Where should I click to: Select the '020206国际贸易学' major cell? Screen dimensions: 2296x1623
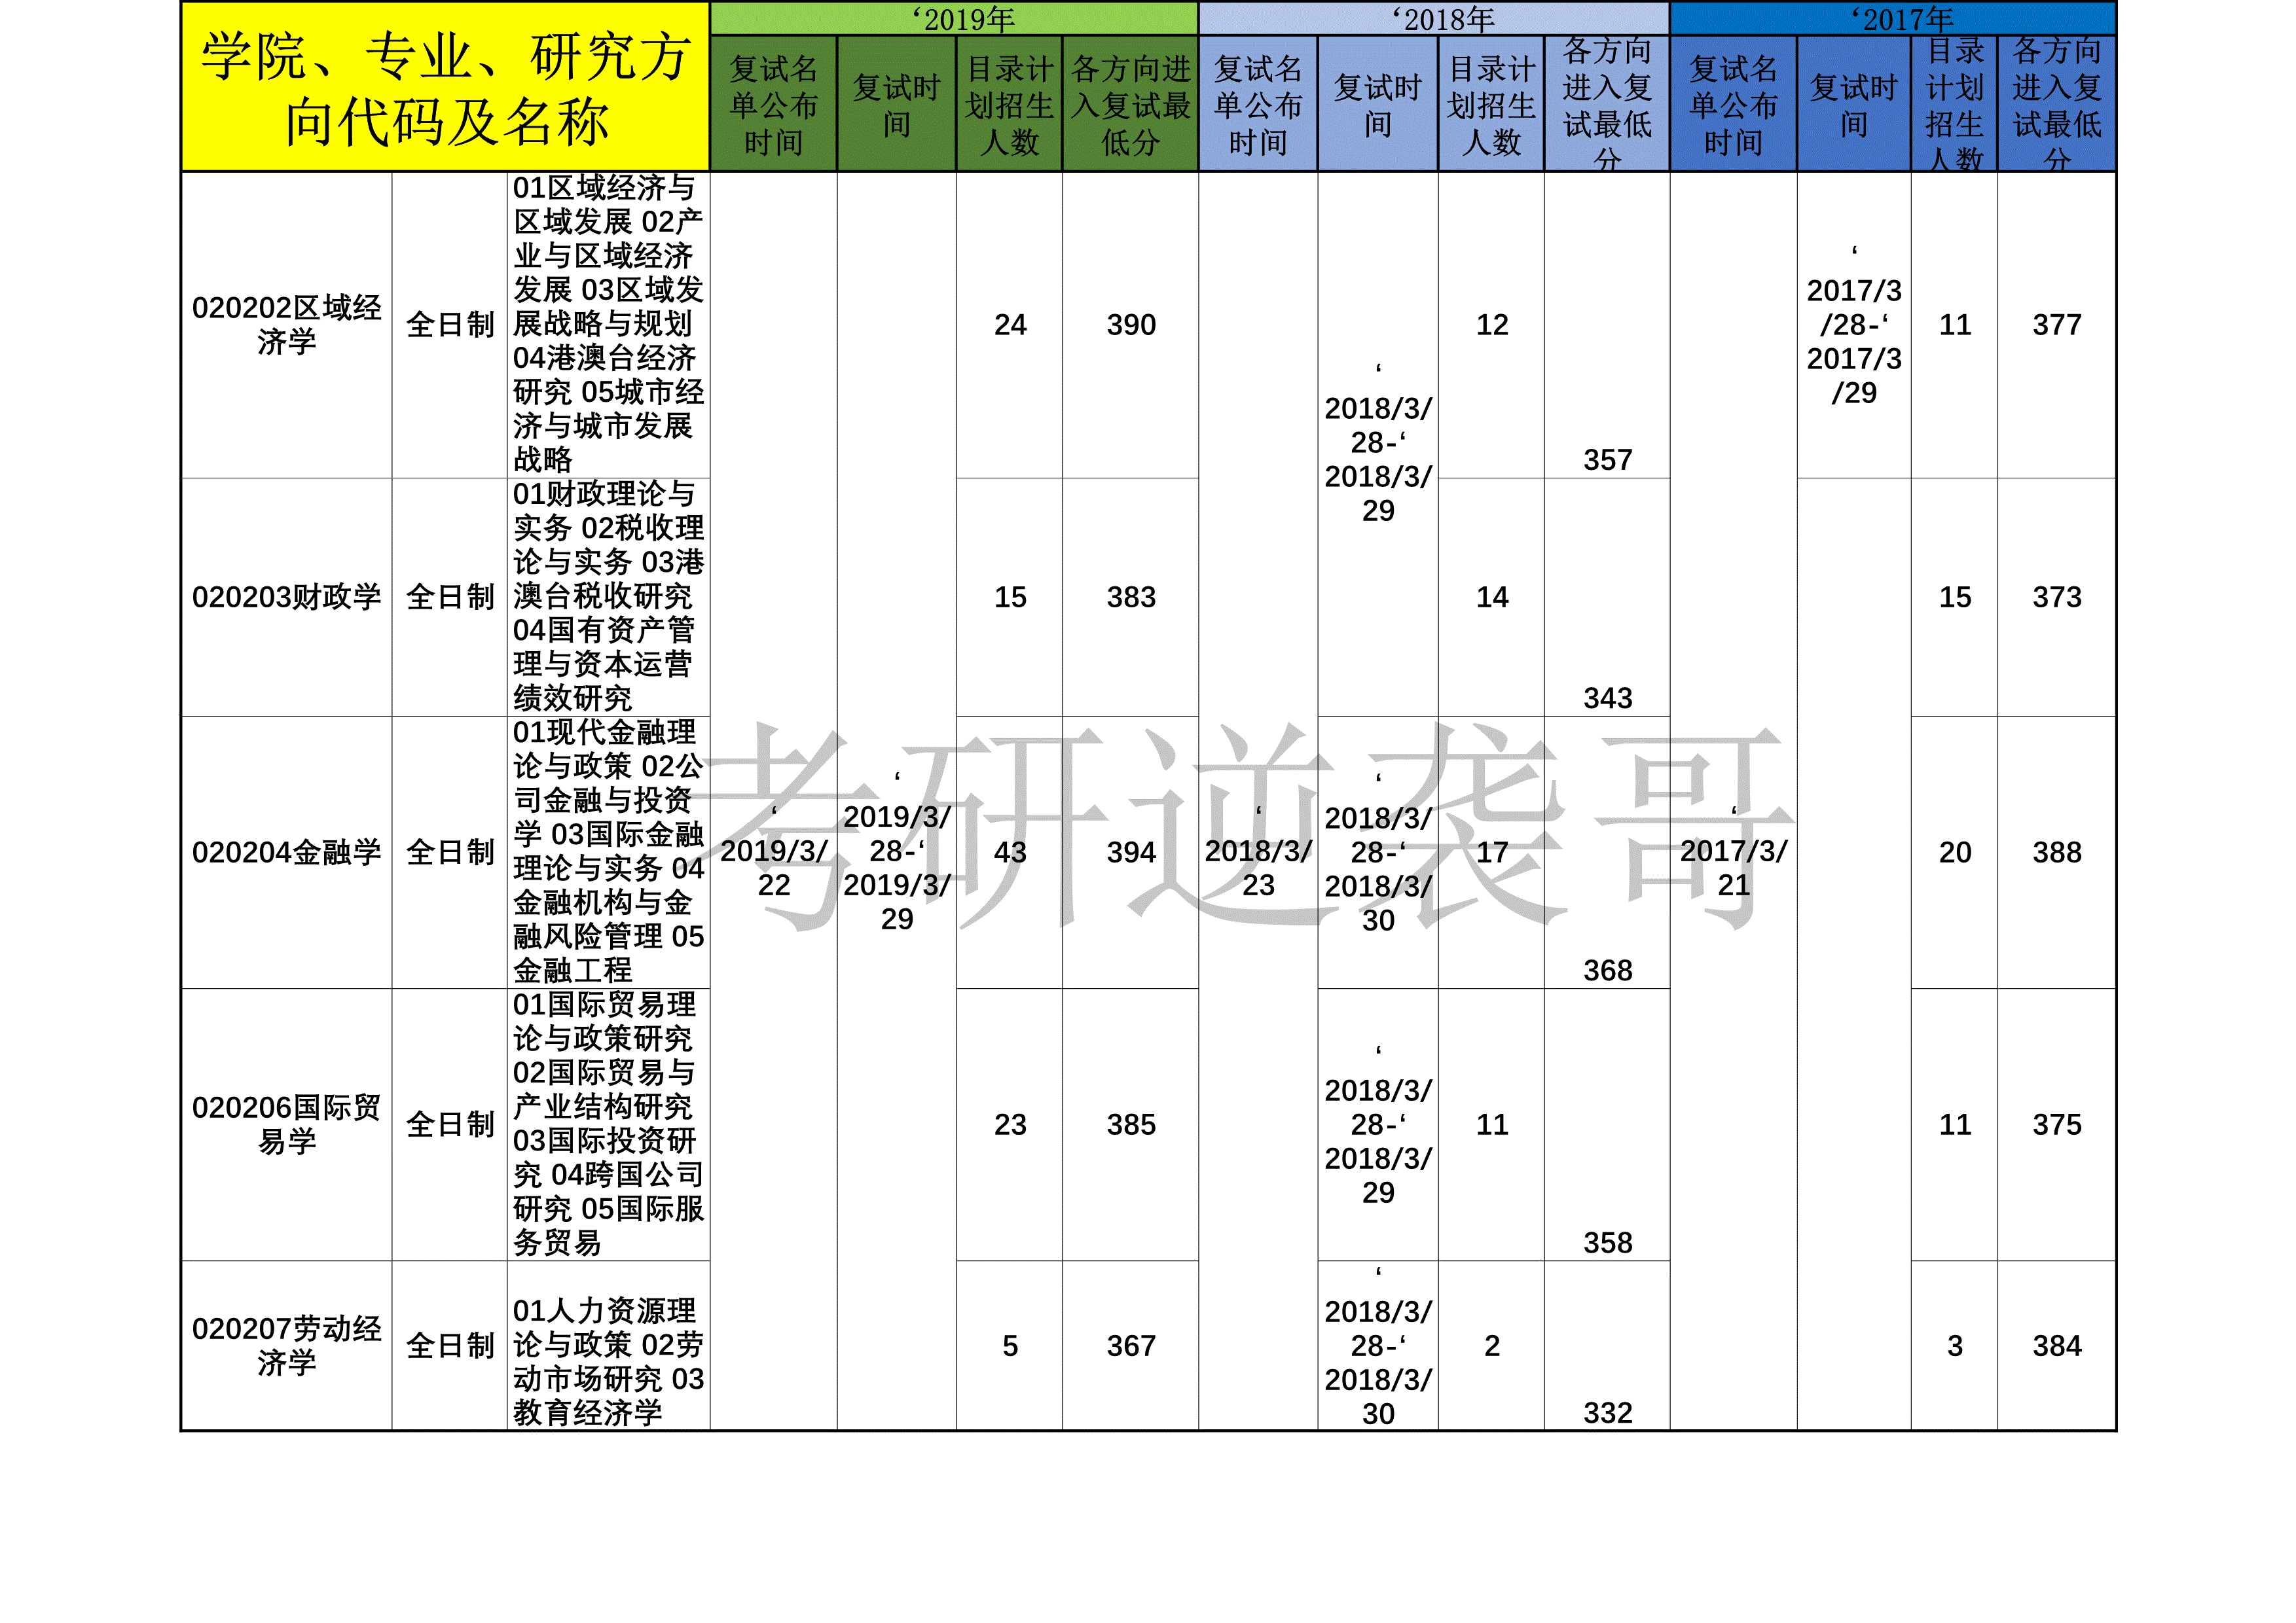[x=286, y=1124]
